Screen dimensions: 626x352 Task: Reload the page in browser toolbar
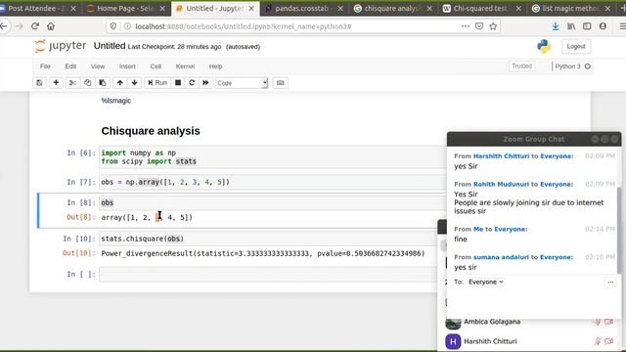pos(35,26)
